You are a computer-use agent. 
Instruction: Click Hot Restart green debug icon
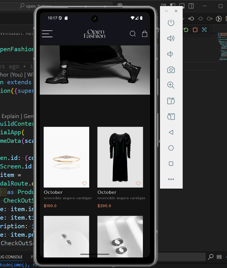pyautogui.click(x=186, y=30)
